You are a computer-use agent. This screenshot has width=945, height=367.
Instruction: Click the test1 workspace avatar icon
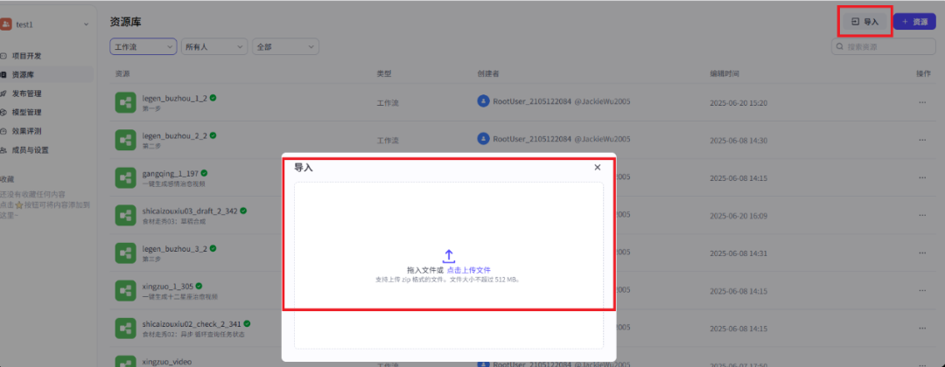(6, 24)
